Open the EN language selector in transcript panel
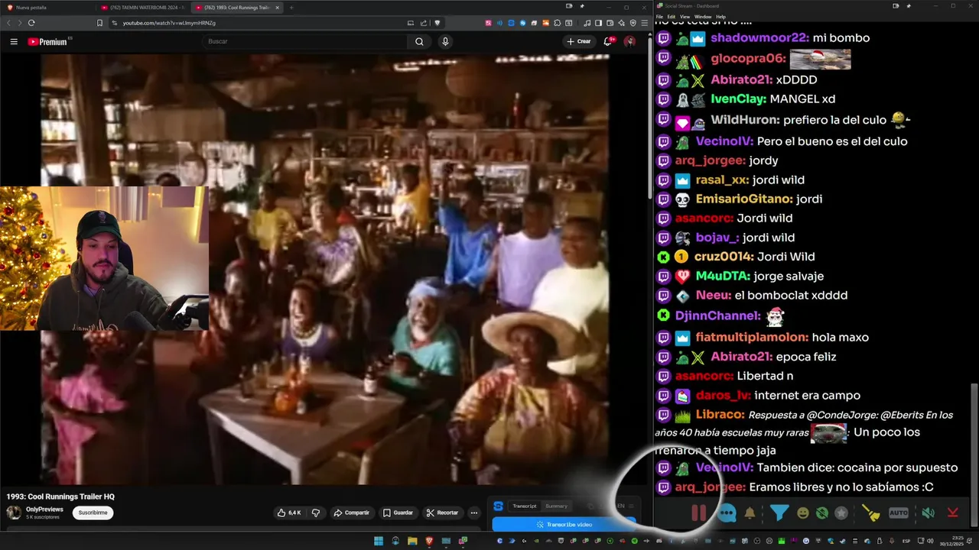The width and height of the screenshot is (979, 550). point(621,506)
